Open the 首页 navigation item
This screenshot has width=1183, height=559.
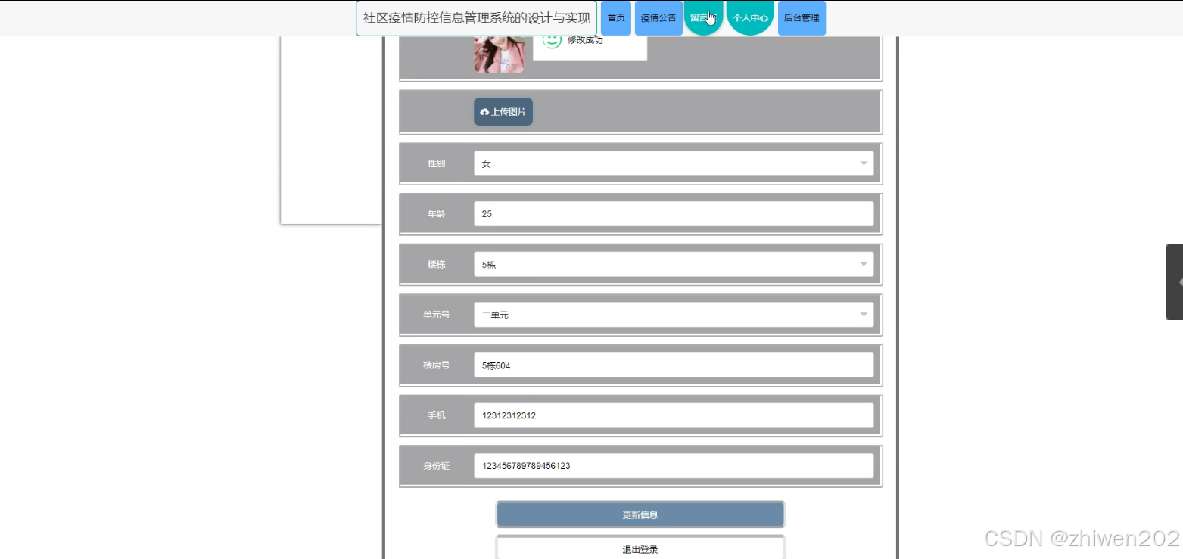tap(615, 17)
